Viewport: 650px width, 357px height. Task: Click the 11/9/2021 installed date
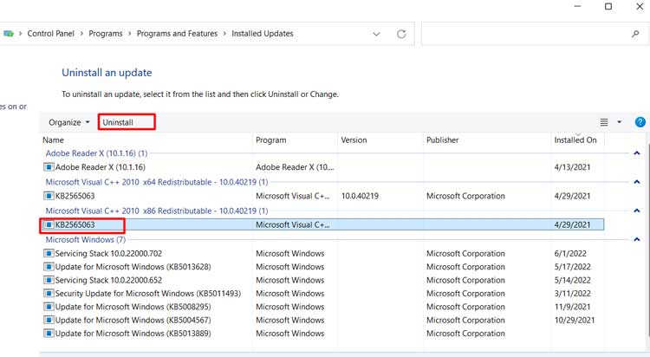coord(572,307)
